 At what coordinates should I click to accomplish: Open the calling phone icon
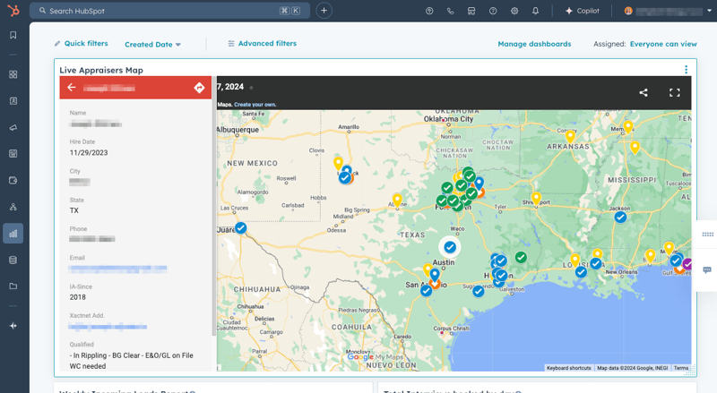point(451,11)
